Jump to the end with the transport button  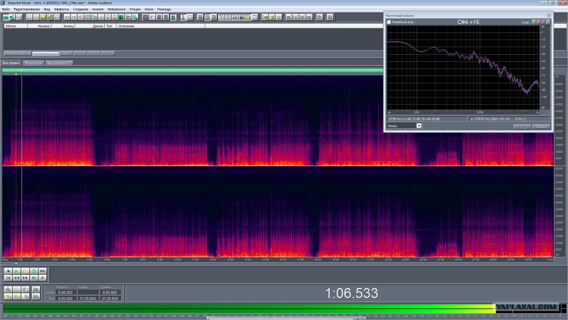pyautogui.click(x=34, y=278)
